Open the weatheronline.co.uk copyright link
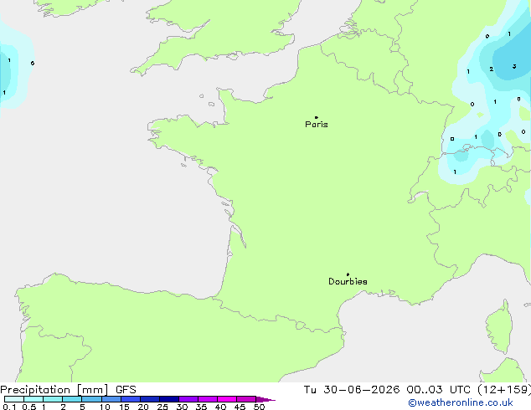 coord(461,402)
